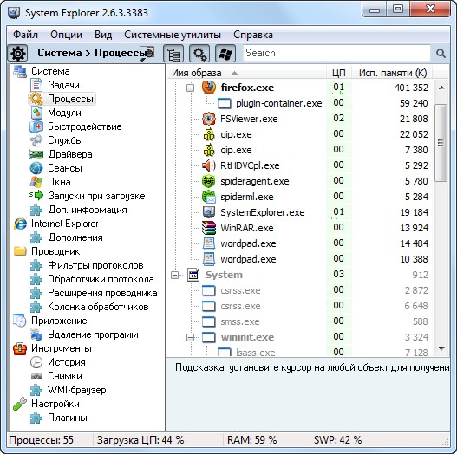Click into the Search input field
457x454 pixels.
(x=336, y=53)
